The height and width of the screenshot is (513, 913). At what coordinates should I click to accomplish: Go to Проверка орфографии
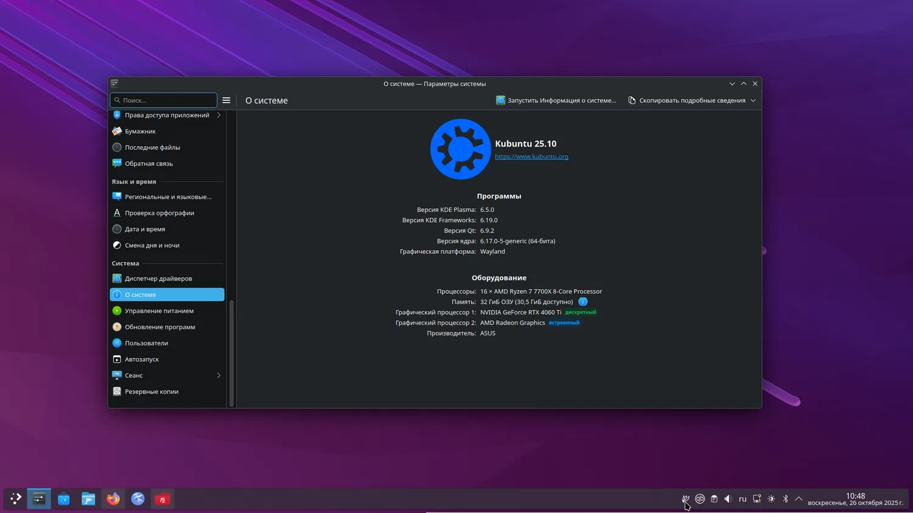[x=167, y=213]
